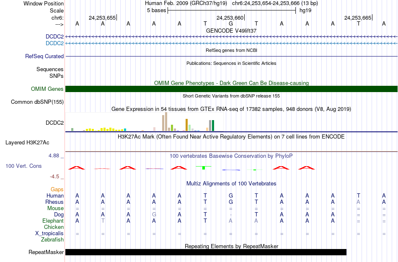Click the Sequences track label
Image resolution: width=398 pixels, height=262 pixels.
50,69
